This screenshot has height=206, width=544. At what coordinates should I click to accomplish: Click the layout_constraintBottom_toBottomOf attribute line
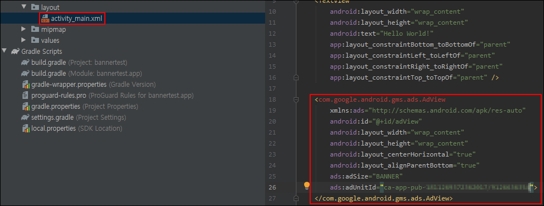pyautogui.click(x=420, y=45)
